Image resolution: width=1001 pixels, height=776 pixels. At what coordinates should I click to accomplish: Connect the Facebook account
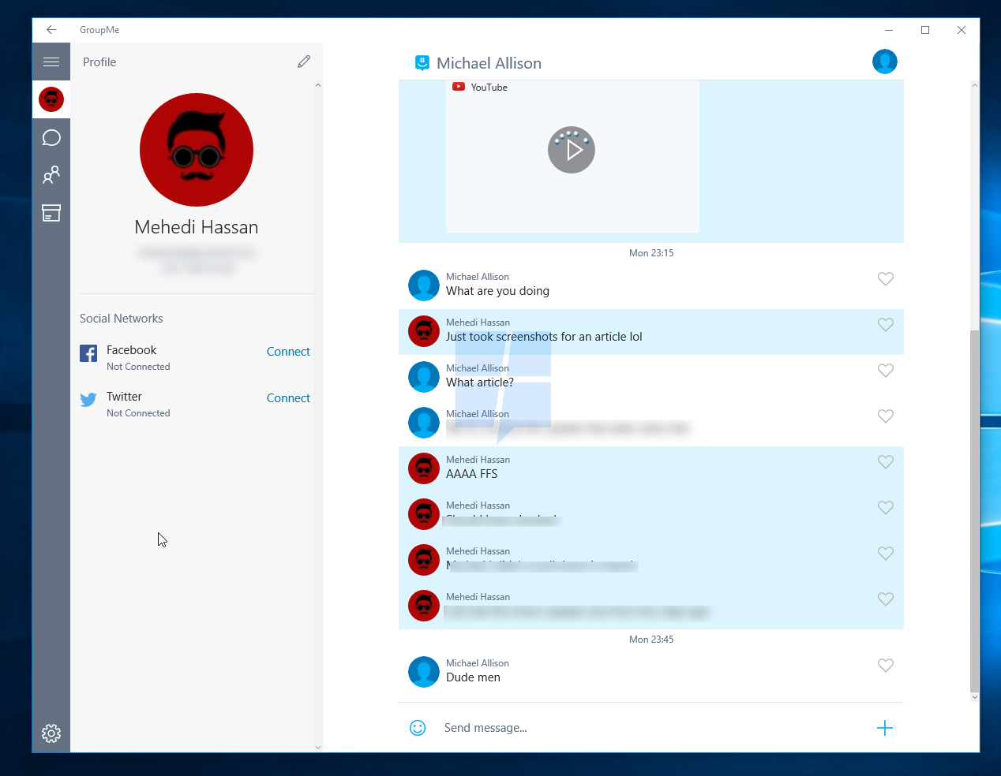point(288,352)
